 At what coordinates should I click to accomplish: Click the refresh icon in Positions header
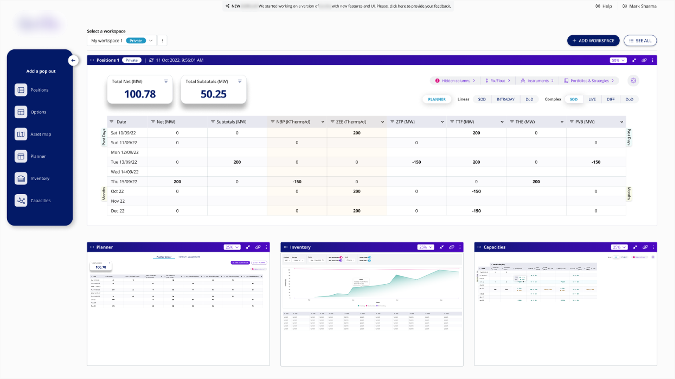(151, 60)
